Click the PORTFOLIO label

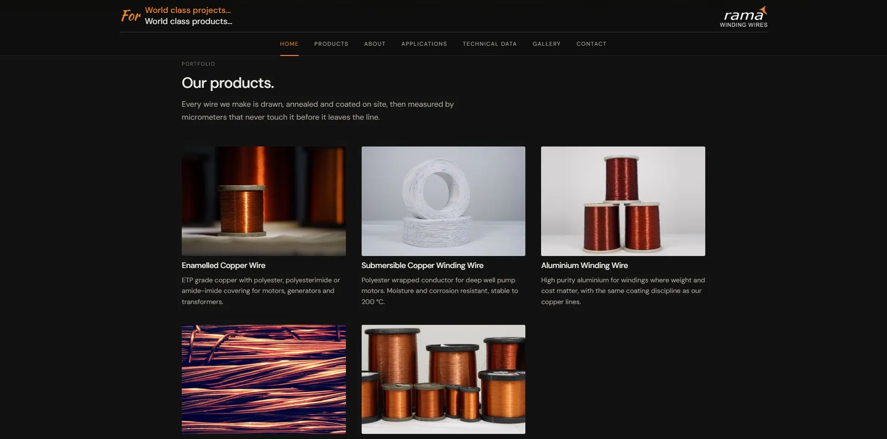coord(198,64)
